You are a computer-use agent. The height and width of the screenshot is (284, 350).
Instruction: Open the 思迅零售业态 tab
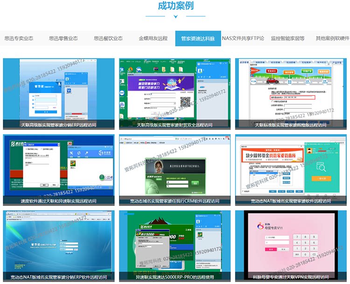point(63,38)
